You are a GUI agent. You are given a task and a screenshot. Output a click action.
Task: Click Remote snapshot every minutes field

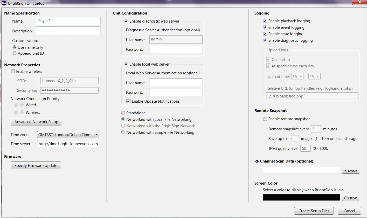(316, 129)
